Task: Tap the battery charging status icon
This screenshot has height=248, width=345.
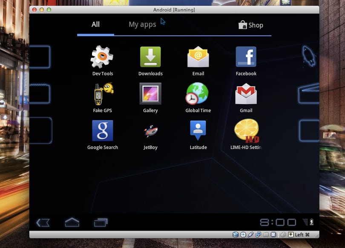Action: tap(311, 222)
